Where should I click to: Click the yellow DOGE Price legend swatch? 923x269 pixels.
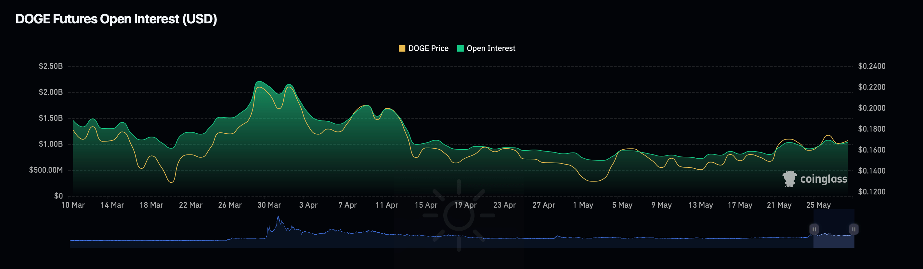click(x=402, y=48)
